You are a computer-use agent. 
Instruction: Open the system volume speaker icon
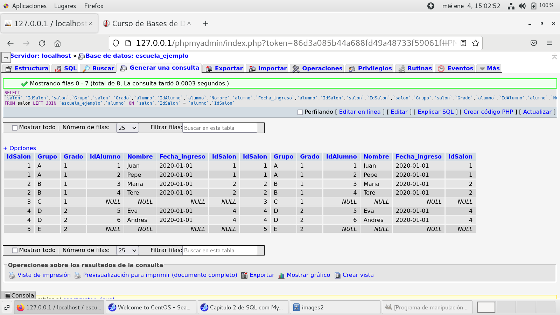(522, 6)
